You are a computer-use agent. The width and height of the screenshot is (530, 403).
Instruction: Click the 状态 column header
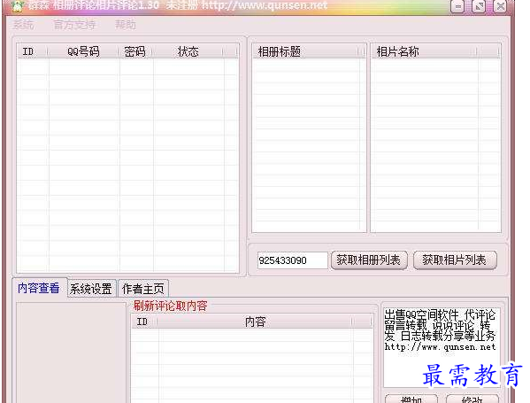188,51
